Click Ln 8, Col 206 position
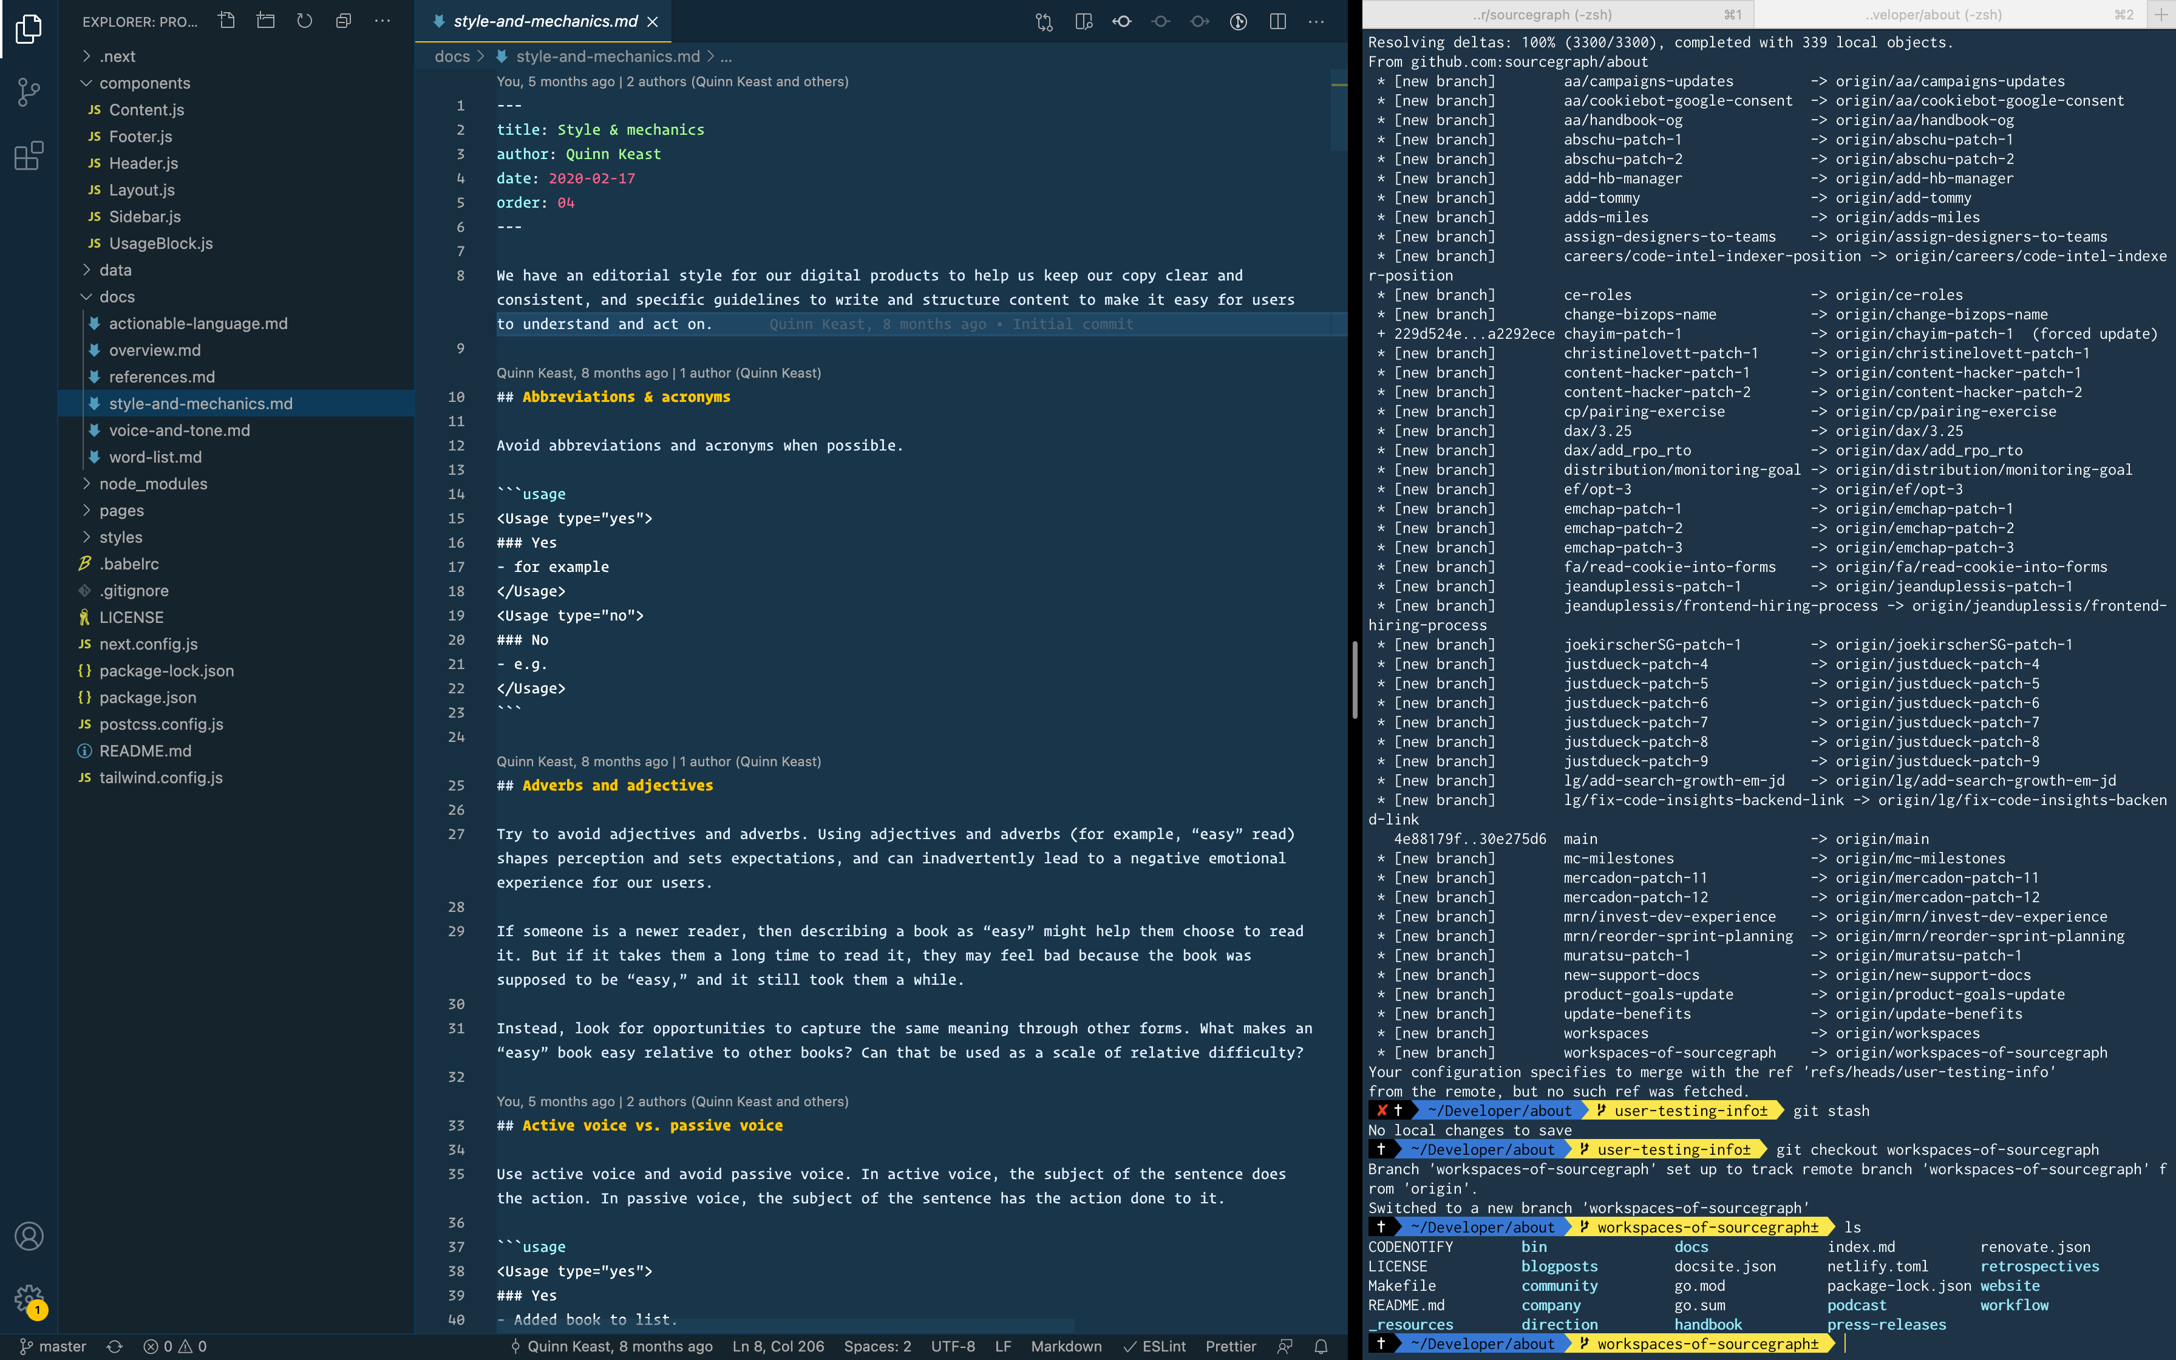2176x1360 pixels. point(778,1347)
